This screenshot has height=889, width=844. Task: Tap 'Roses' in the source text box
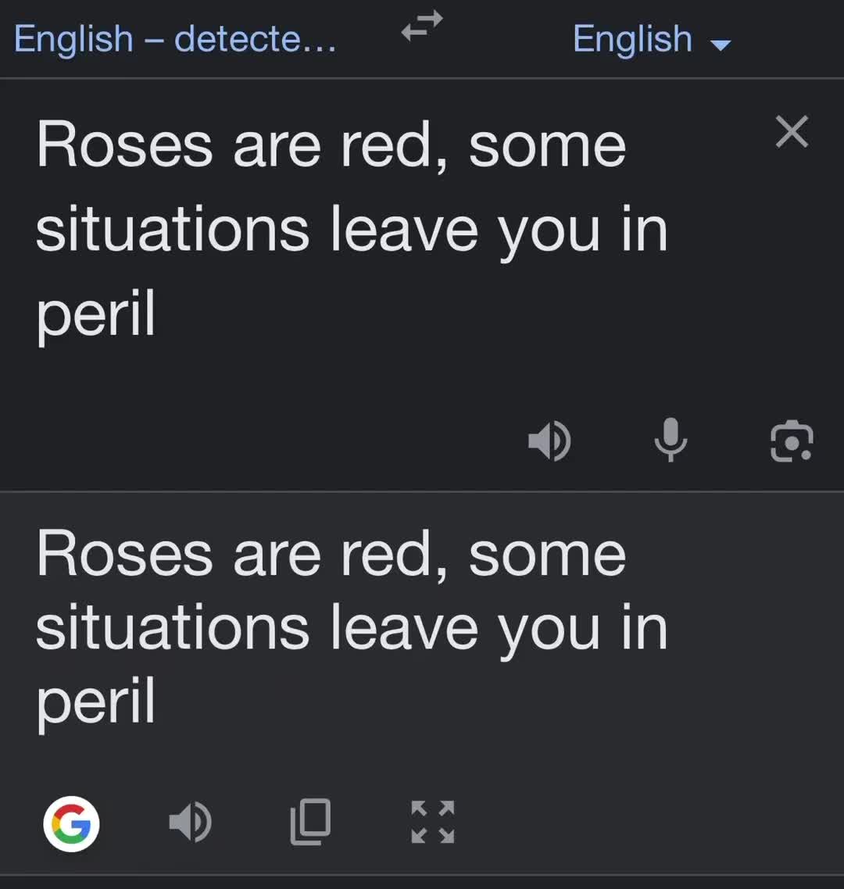point(125,145)
